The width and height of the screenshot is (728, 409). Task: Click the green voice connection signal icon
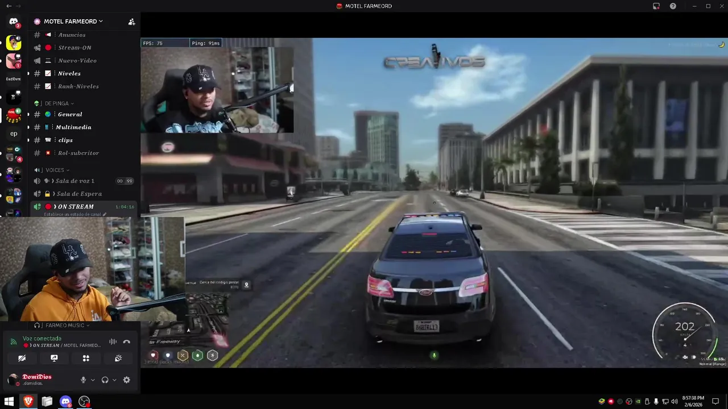pos(13,341)
